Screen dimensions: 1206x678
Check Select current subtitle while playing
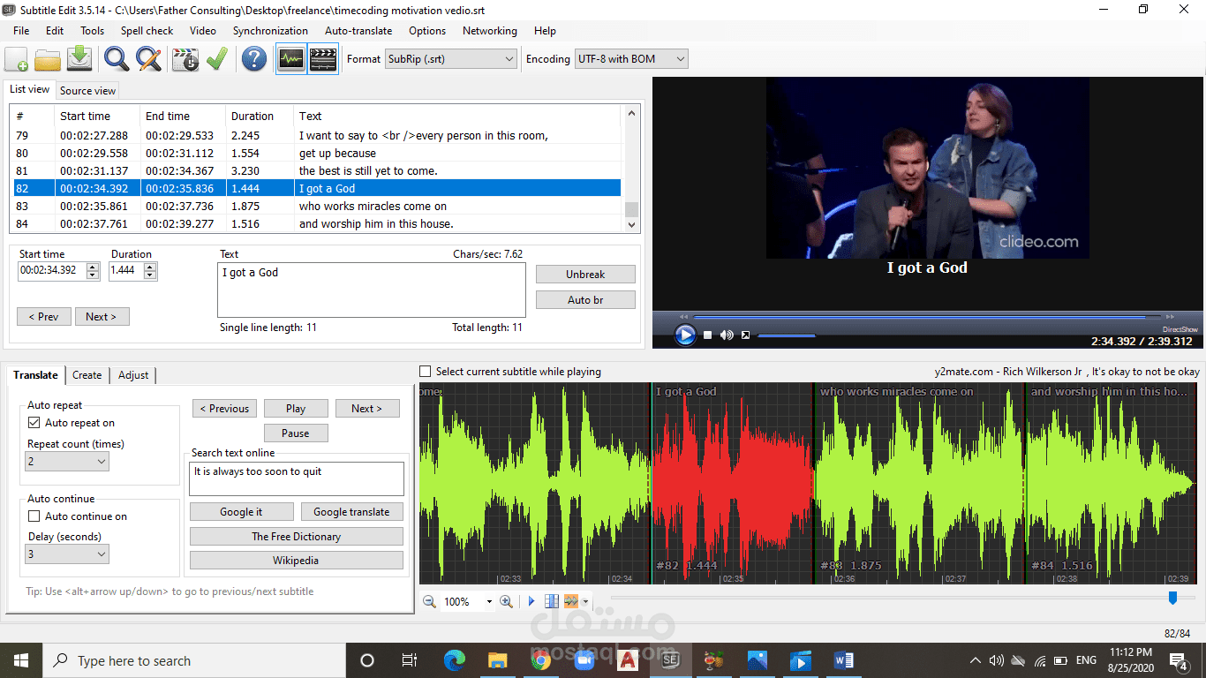(426, 372)
